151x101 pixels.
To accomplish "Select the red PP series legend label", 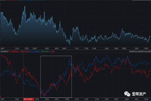I will tap(14, 52).
